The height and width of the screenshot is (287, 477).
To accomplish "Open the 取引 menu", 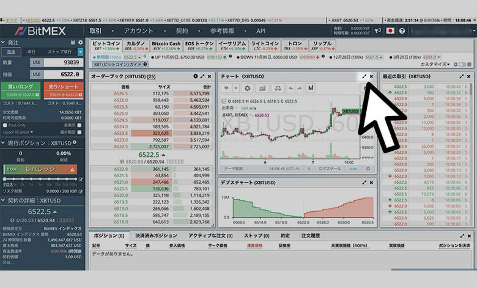I will (95, 31).
